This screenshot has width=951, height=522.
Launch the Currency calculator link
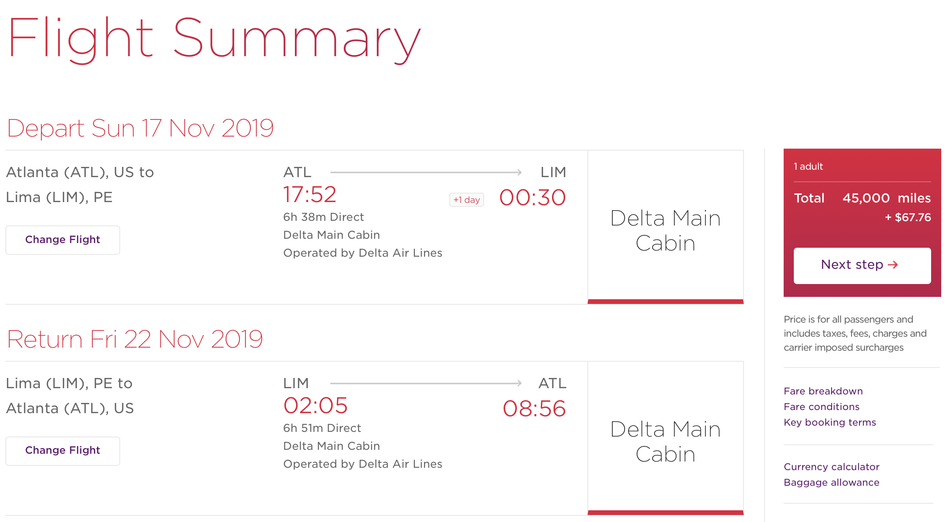[x=831, y=467]
